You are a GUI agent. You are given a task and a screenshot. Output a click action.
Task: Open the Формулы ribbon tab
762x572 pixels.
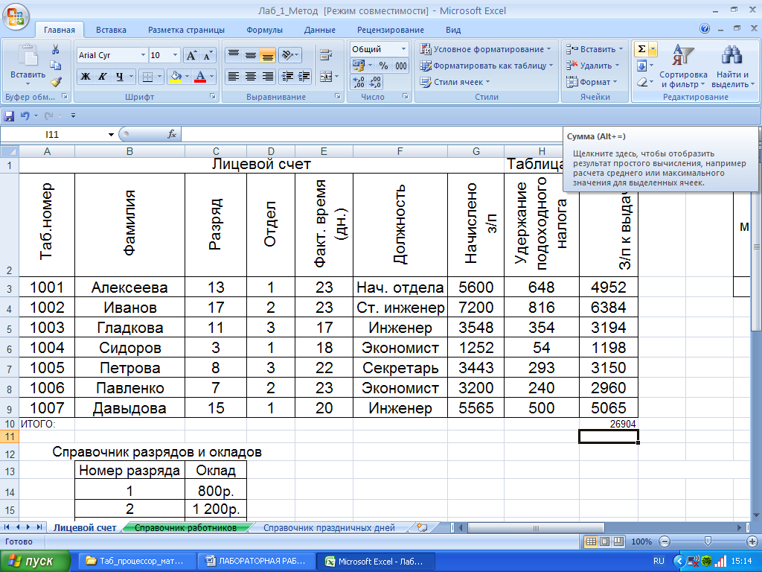click(x=264, y=30)
